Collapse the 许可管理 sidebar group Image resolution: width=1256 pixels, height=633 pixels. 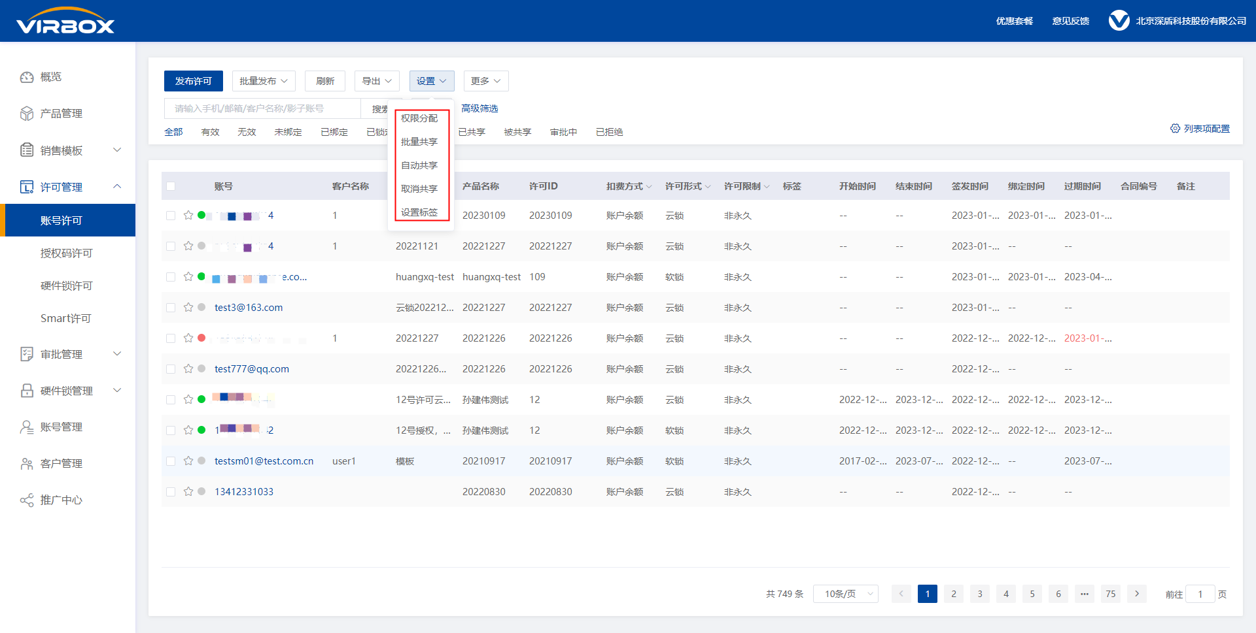point(117,187)
